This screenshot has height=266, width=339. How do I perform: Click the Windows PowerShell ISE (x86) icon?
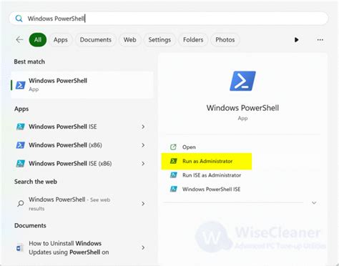point(21,164)
